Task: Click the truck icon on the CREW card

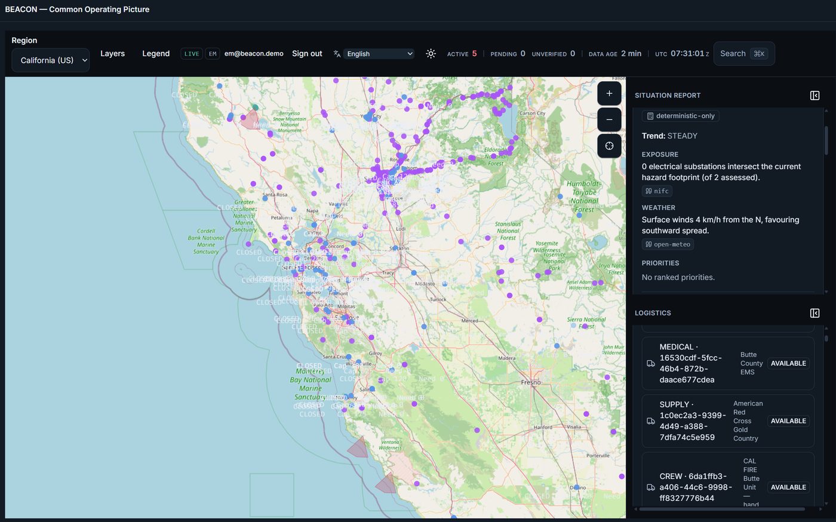Action: coord(651,487)
